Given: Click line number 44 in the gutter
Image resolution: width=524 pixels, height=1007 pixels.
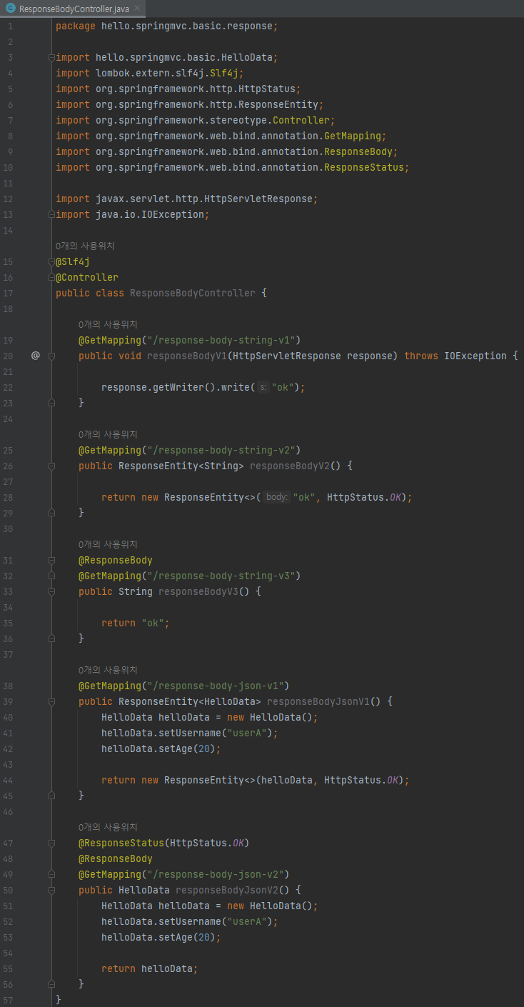Looking at the screenshot, I should coord(8,780).
